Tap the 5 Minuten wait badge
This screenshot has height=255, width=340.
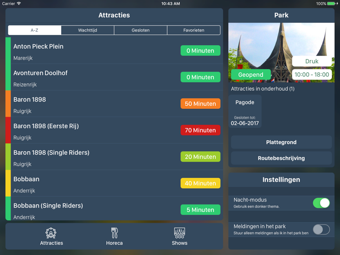tap(200, 210)
